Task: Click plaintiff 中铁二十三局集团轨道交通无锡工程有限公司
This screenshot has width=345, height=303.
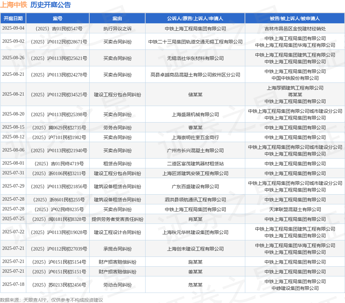Action: pos(195,42)
